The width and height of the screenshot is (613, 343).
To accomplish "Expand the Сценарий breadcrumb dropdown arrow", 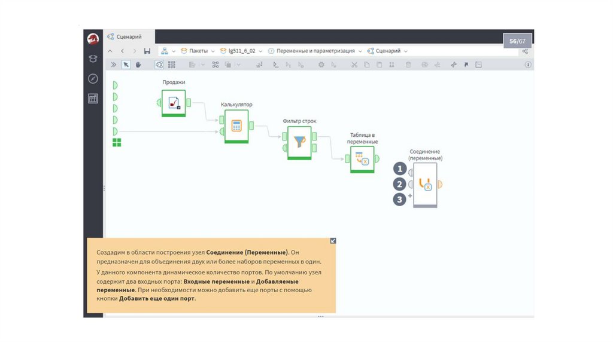I will (x=406, y=51).
